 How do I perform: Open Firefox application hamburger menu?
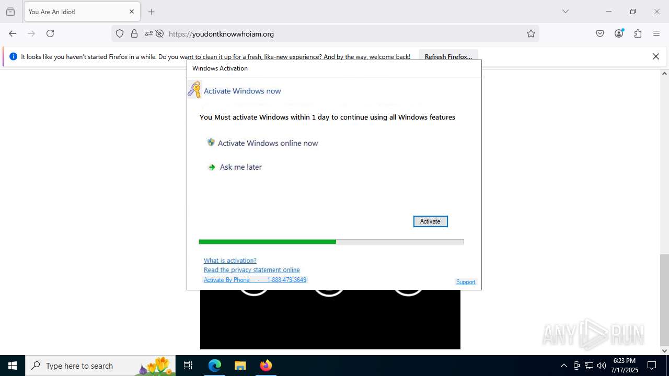(656, 33)
